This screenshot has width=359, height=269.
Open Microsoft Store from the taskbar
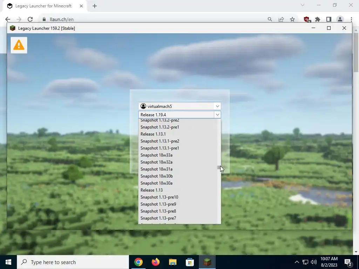click(x=190, y=262)
